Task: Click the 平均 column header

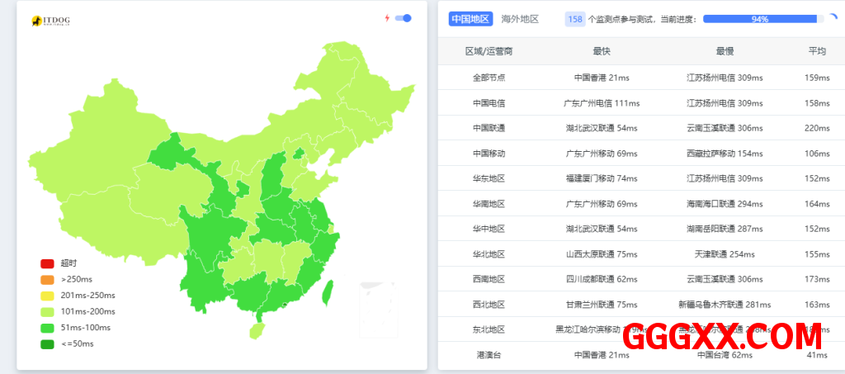Action: tap(816, 51)
